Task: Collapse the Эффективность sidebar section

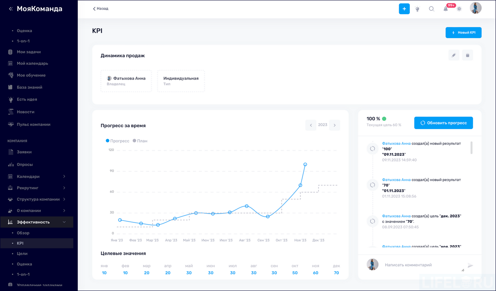Action: pyautogui.click(x=30, y=222)
